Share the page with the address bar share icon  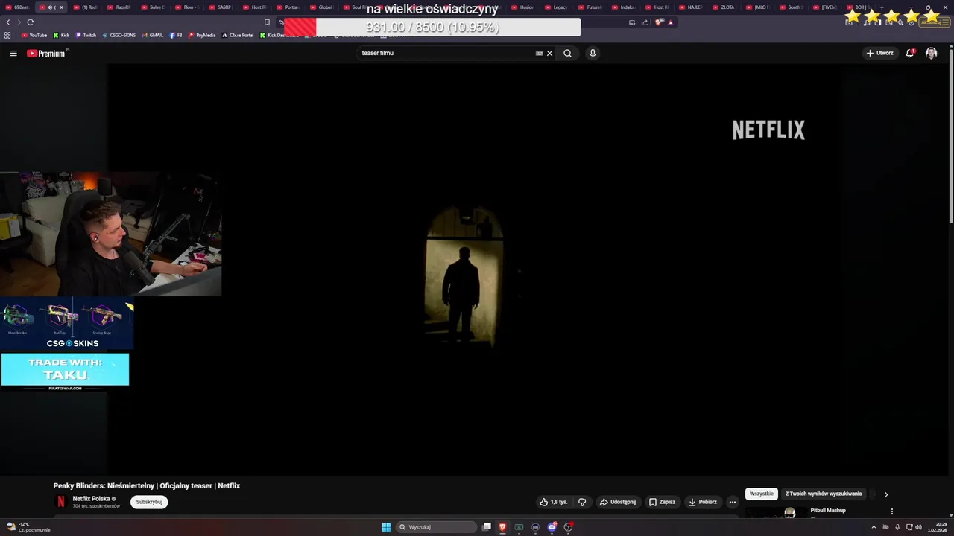click(644, 22)
